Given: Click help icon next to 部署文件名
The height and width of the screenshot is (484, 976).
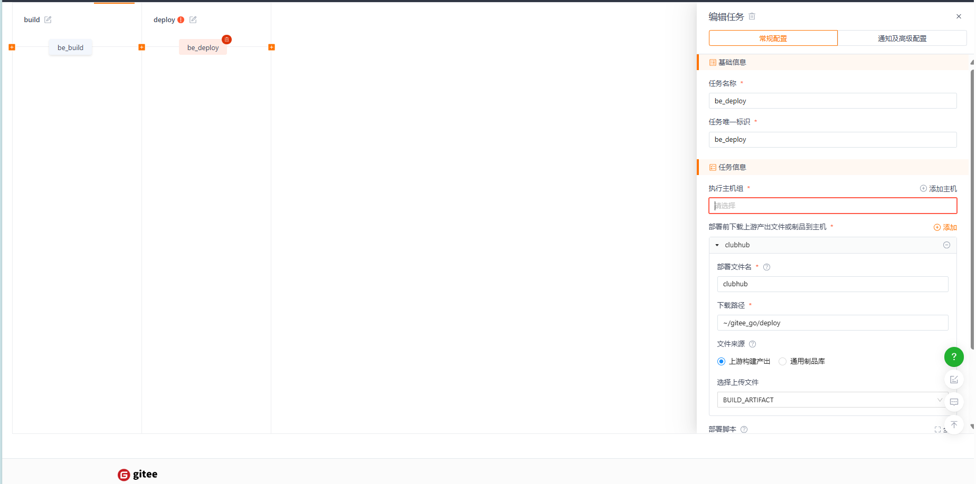Looking at the screenshot, I should [767, 267].
